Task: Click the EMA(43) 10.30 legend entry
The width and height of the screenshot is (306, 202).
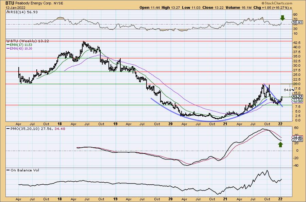Action: pyautogui.click(x=19, y=48)
